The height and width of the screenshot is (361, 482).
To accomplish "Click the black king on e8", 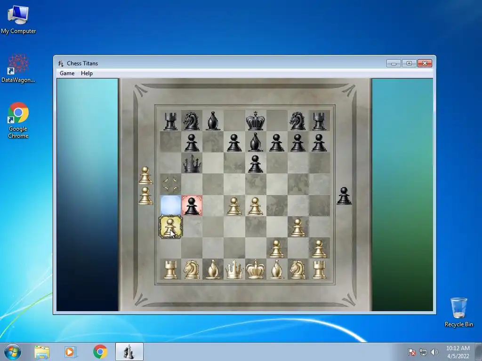I will coord(256,121).
